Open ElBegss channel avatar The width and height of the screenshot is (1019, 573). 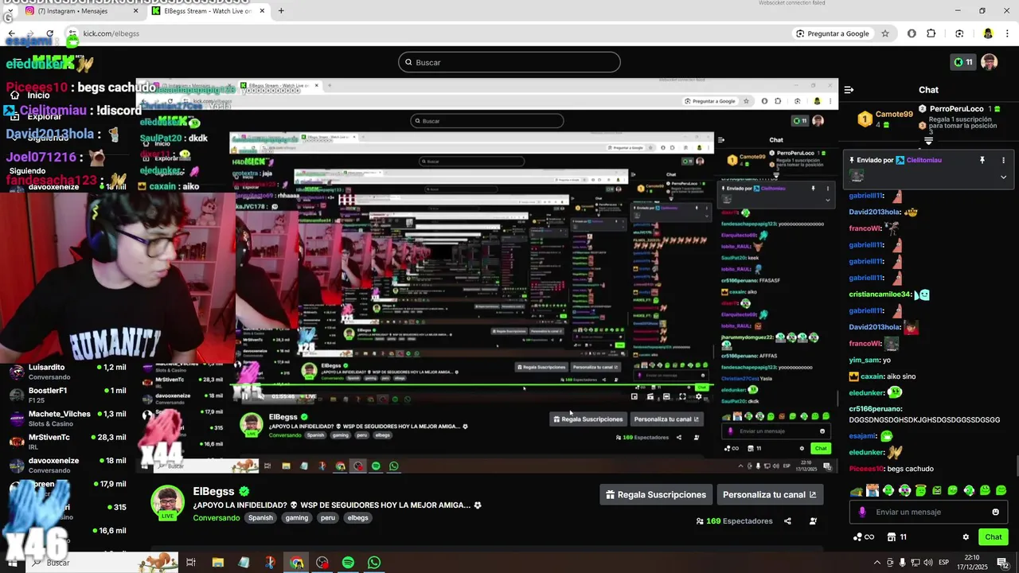(168, 501)
